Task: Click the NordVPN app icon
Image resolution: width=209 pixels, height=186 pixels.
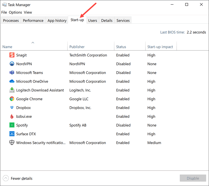Action: [x=12, y=64]
